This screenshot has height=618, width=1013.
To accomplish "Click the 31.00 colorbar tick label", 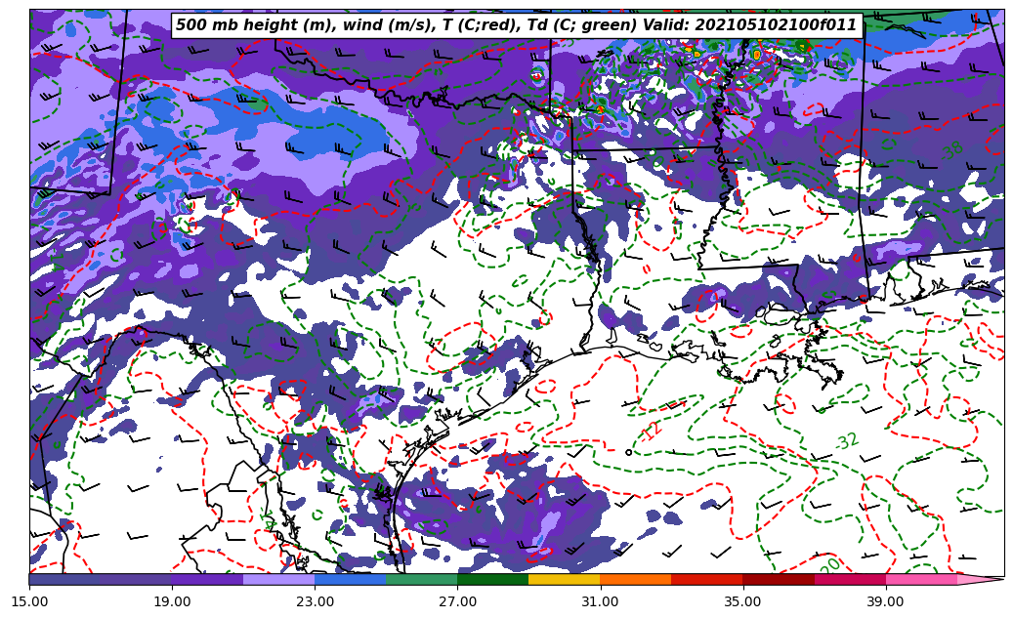I will click(x=600, y=601).
